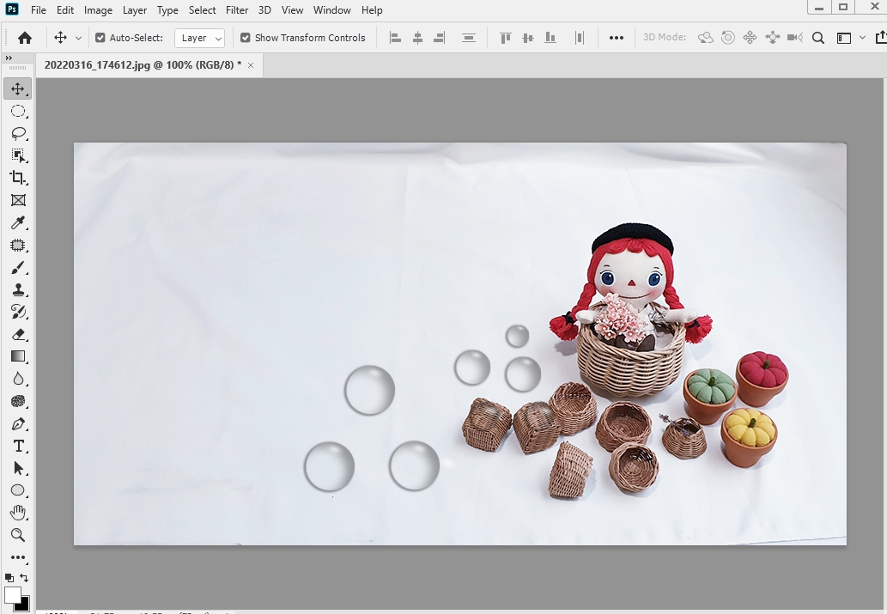Select the Pen tool
Viewport: 887px width, 614px height.
[x=17, y=424]
